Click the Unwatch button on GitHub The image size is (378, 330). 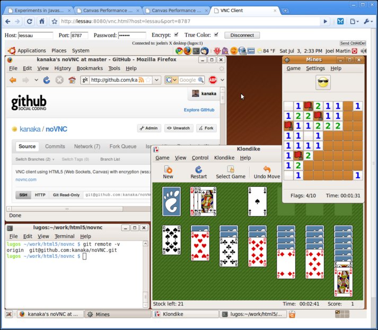coord(179,128)
